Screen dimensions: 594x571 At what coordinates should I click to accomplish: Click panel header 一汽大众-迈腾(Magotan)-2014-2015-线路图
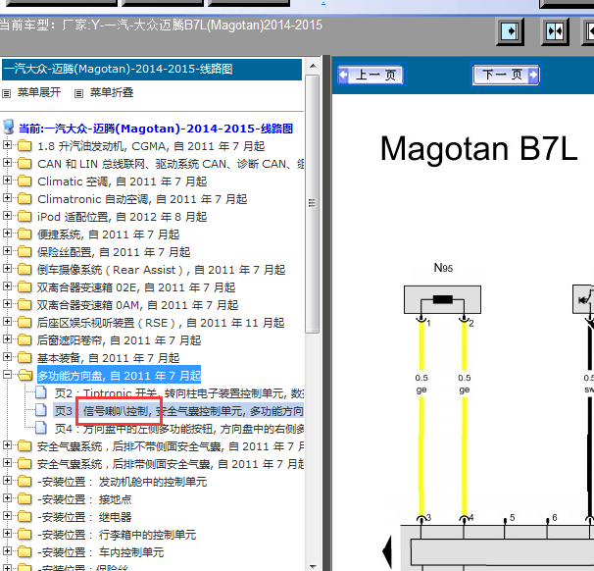[152, 69]
